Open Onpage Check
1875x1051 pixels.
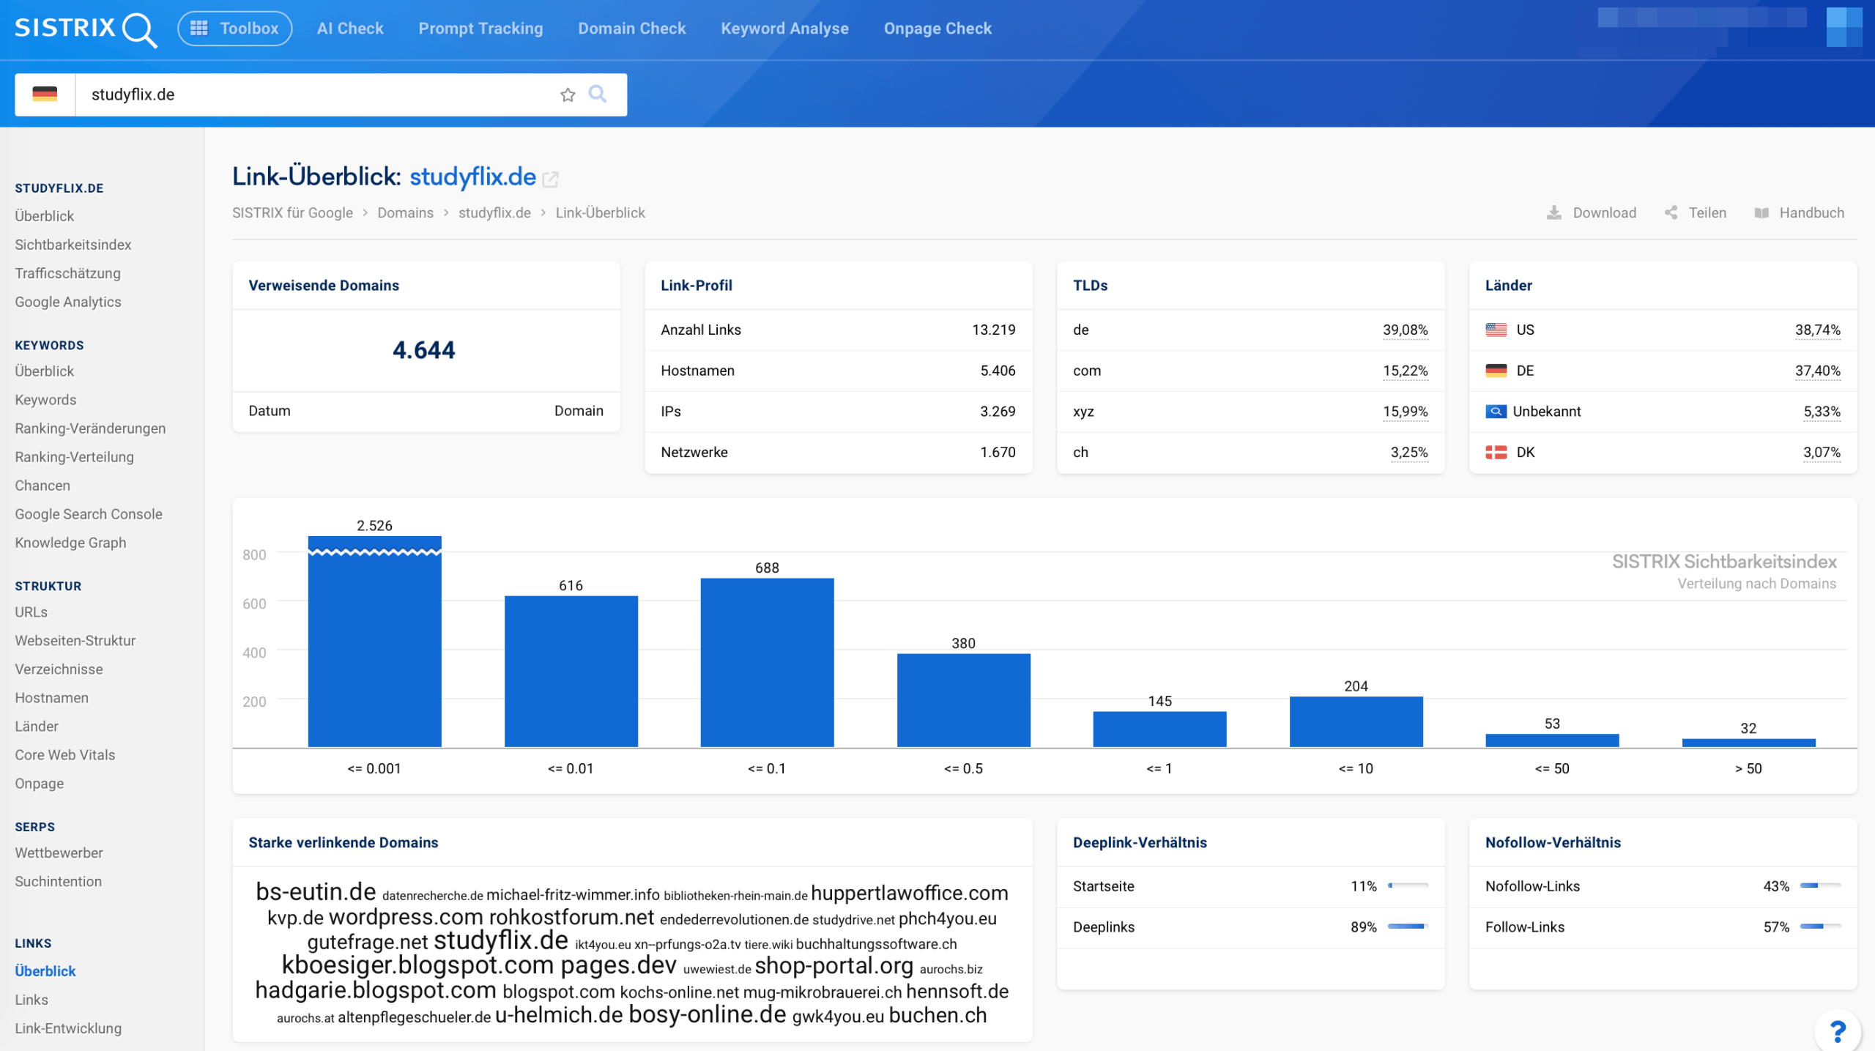click(937, 29)
